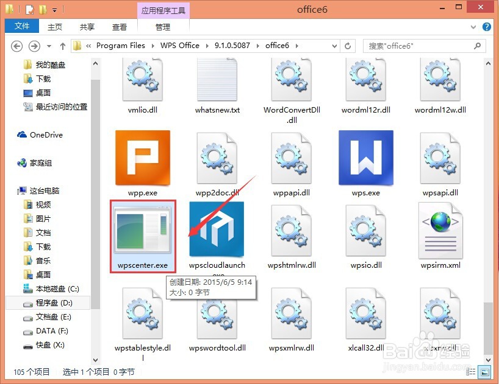Open the 共享 ribbon tab

[87, 27]
